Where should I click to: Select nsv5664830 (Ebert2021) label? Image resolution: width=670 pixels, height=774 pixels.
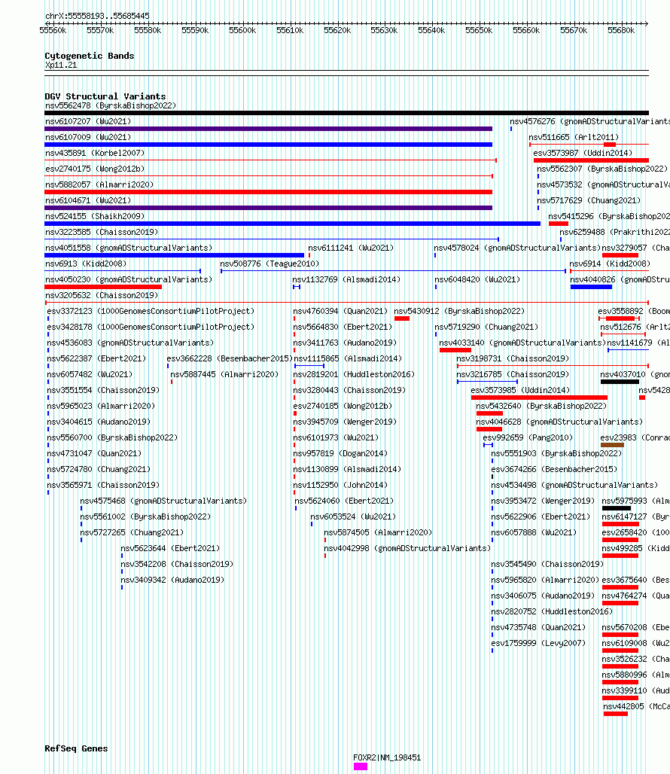coord(343,327)
